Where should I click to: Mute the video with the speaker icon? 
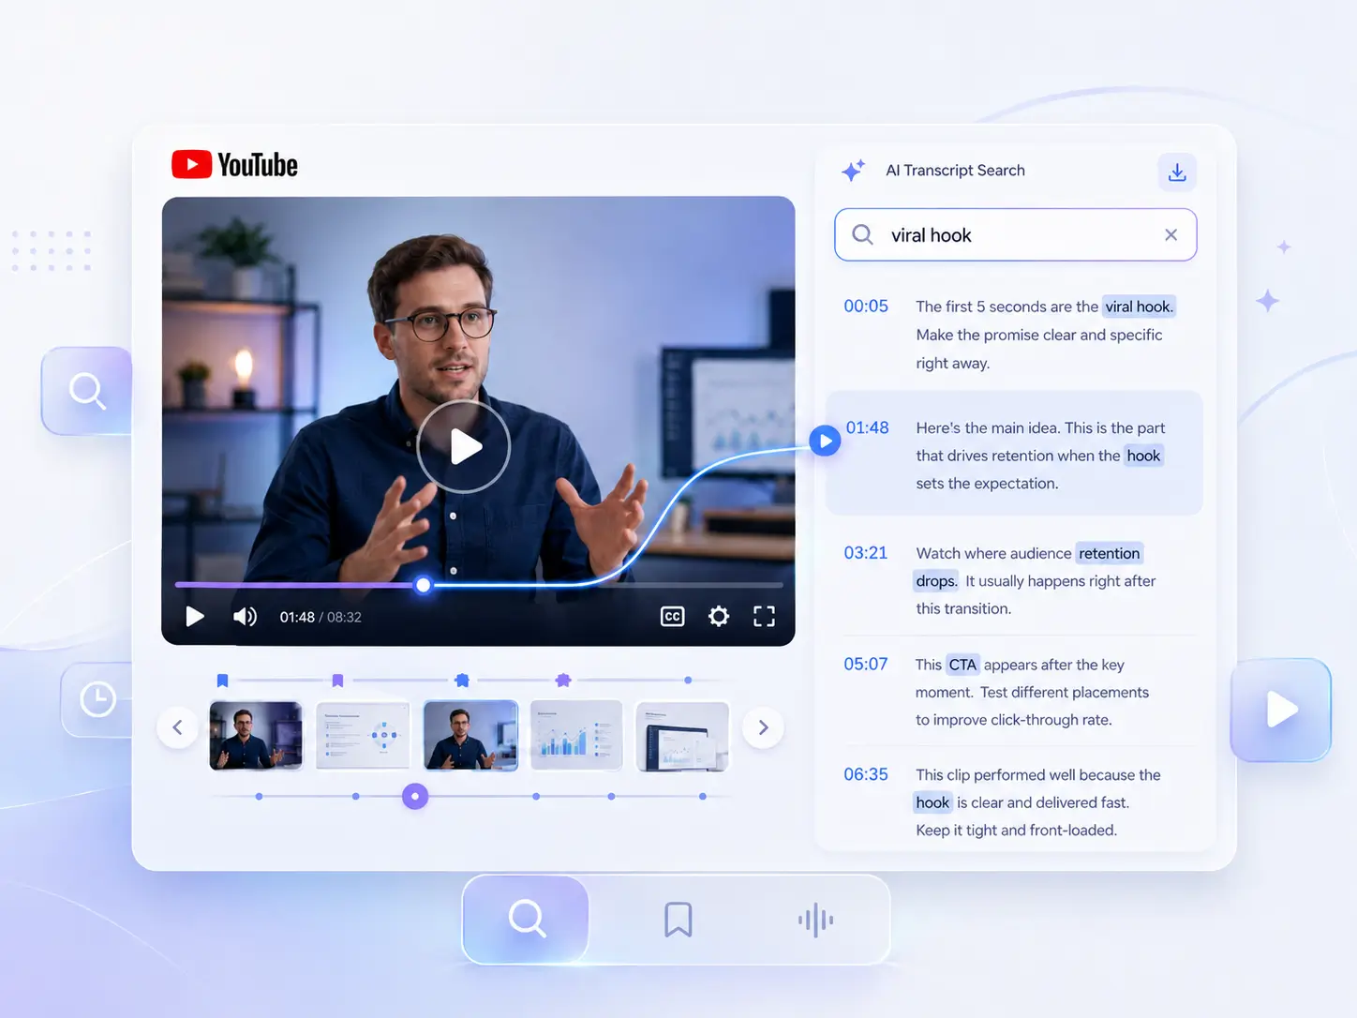point(245,616)
